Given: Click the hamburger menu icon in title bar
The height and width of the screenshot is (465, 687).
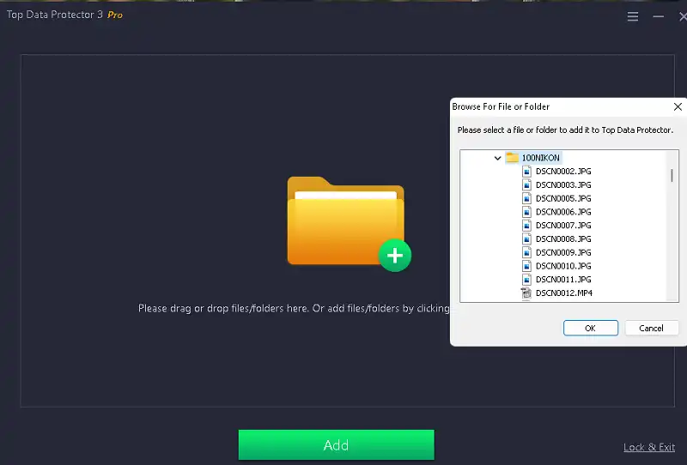Looking at the screenshot, I should tap(633, 16).
